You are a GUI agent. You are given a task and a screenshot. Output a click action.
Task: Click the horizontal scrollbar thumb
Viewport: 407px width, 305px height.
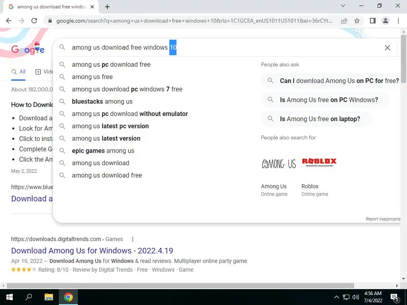[x=180, y=286]
